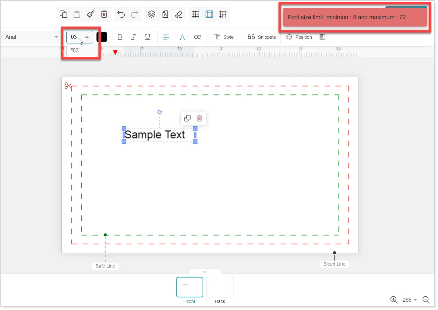Click the paste clipboard icon
This screenshot has width=438, height=310.
(x=77, y=14)
